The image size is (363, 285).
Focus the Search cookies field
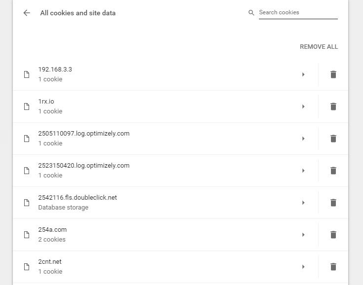click(x=298, y=13)
